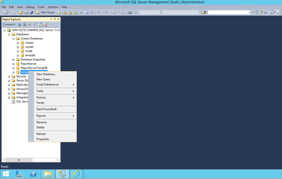282x179 pixels.
Task: Open the Tools menu in menu bar
Action: click(x=41, y=7)
